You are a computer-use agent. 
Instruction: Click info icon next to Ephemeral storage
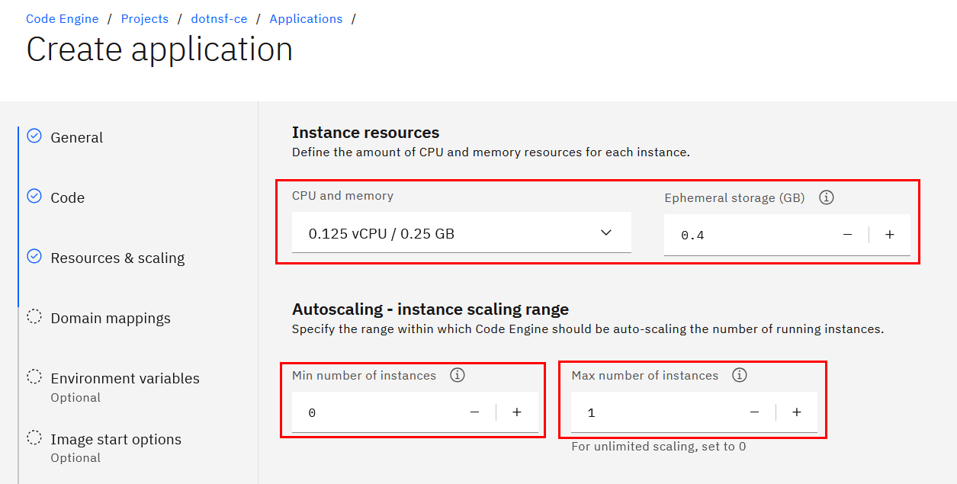(x=826, y=197)
